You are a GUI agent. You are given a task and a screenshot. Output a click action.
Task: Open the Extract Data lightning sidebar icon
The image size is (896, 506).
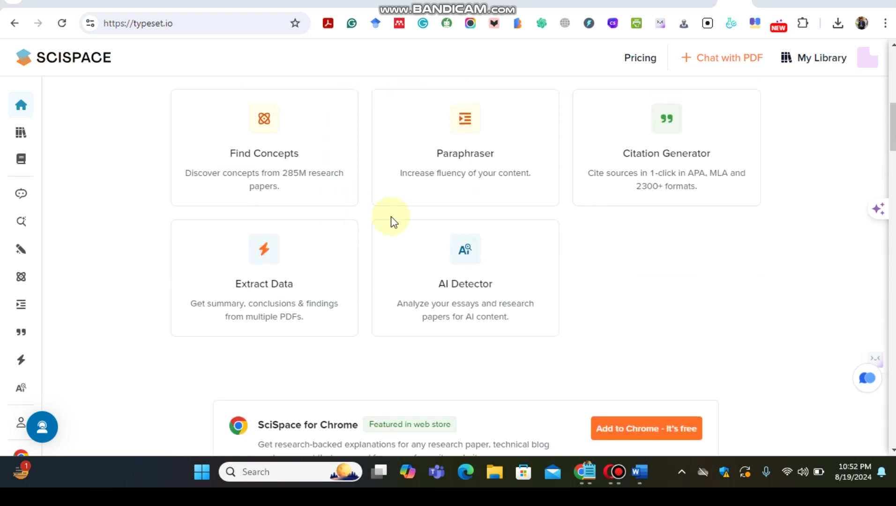21,360
